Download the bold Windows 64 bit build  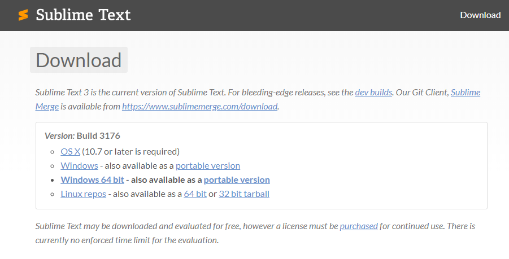(92, 179)
